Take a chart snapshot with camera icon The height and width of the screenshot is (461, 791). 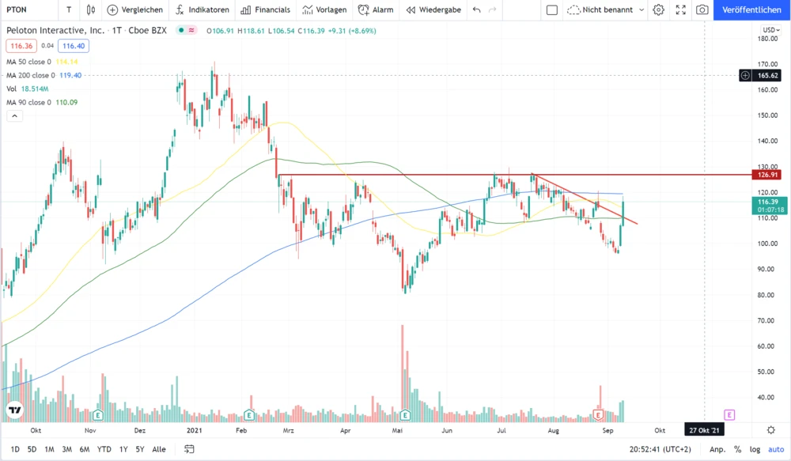(702, 9)
